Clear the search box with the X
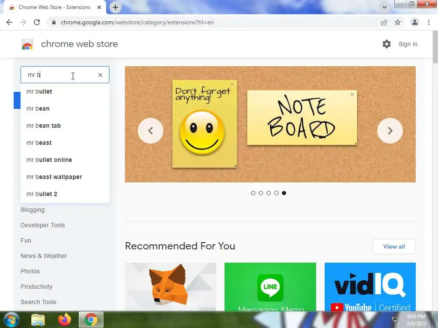Screen dimensions: 438x328 click(100, 75)
